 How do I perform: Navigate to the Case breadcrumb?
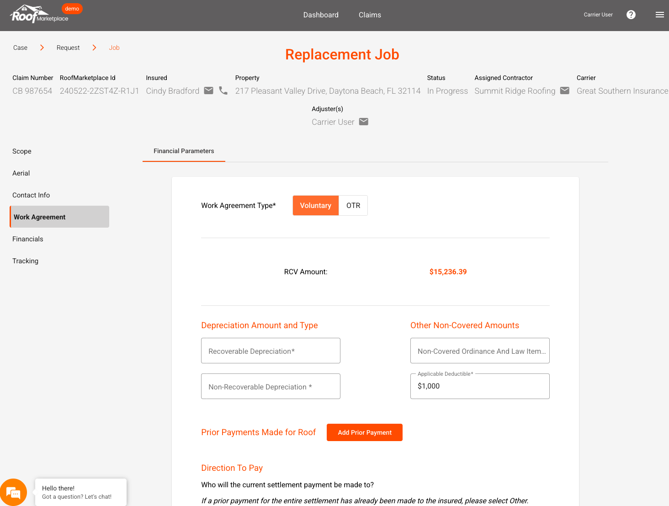point(20,48)
